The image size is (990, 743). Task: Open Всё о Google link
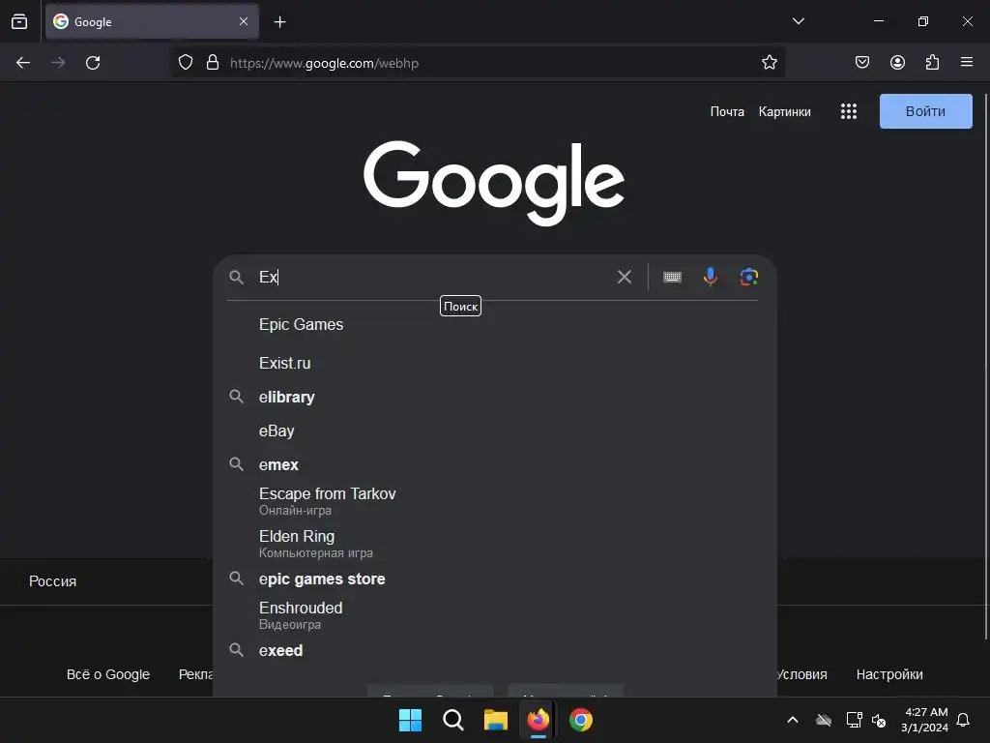pyautogui.click(x=108, y=674)
